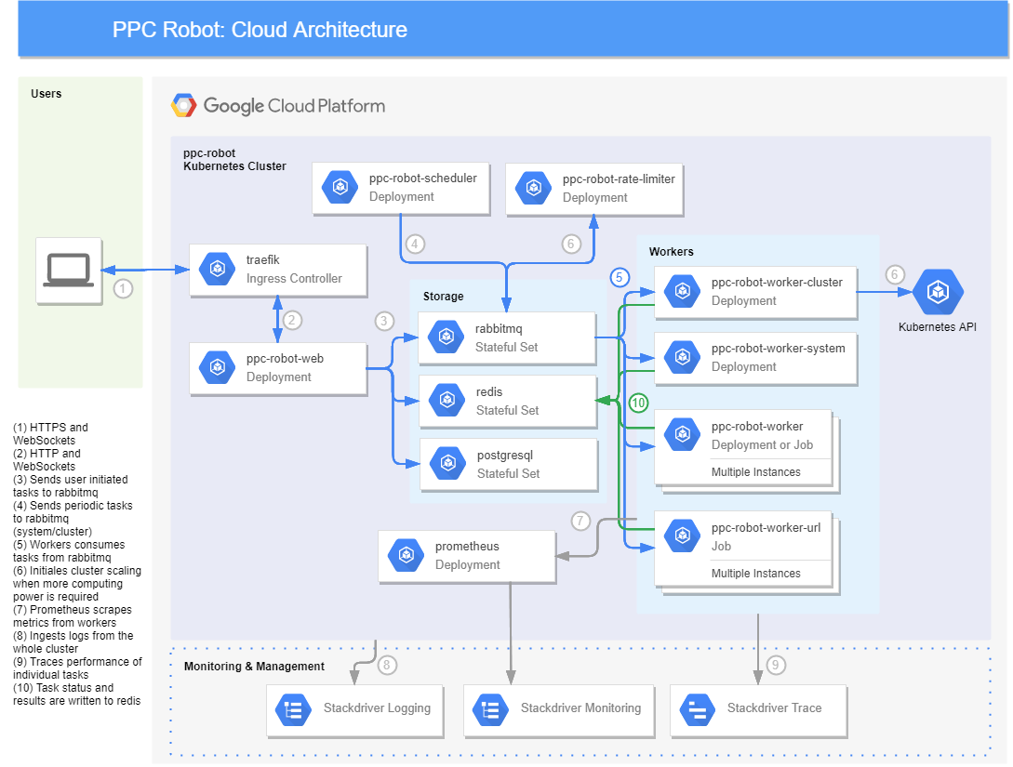Viewport: 1013px width, 767px height.
Task: Click legend item (4) Sends periodic tasks
Action: point(73,519)
